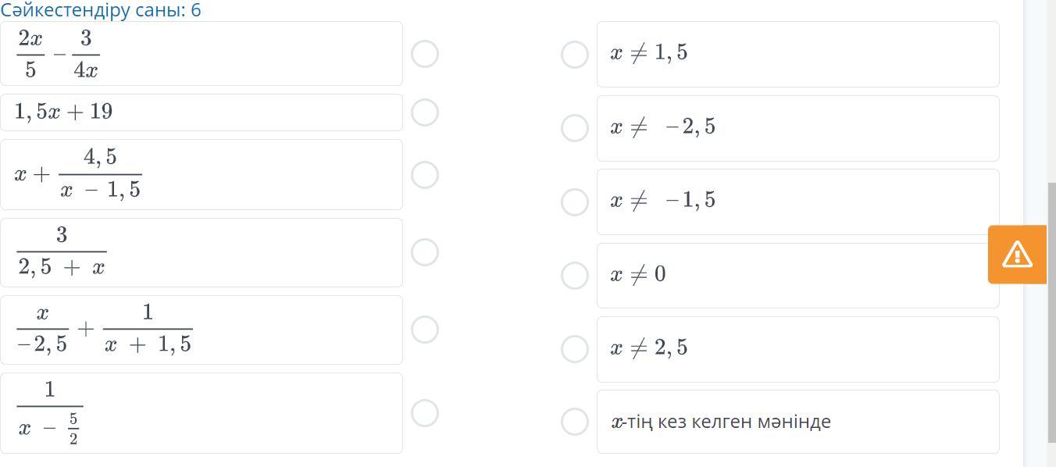Select radio beside 1/(x − 5/2) expression
The height and width of the screenshot is (467, 1056).
[x=424, y=413]
